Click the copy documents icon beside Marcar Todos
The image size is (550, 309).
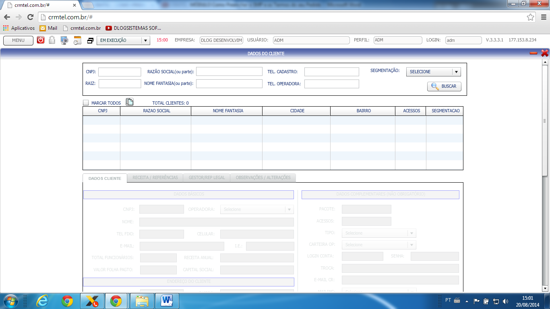130,102
